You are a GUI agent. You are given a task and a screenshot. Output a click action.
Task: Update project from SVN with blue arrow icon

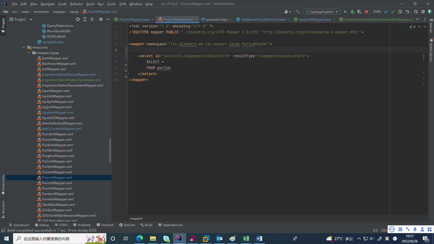click(x=386, y=12)
